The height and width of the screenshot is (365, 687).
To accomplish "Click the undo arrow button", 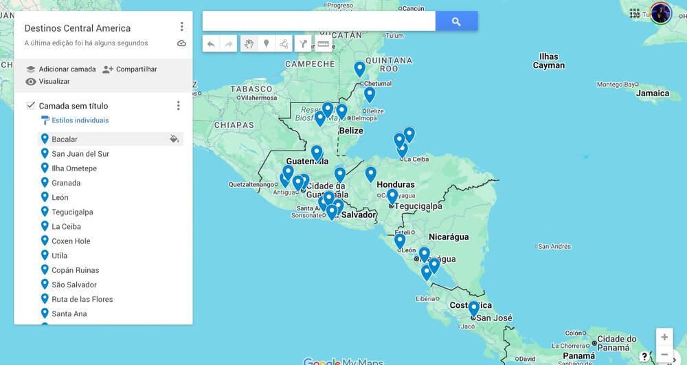I will coord(211,44).
